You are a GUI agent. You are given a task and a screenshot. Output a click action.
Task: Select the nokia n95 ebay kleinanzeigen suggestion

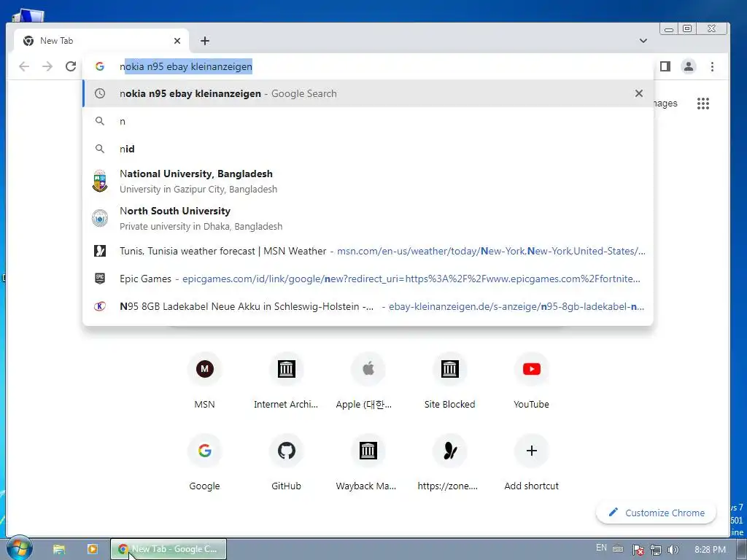(368, 93)
